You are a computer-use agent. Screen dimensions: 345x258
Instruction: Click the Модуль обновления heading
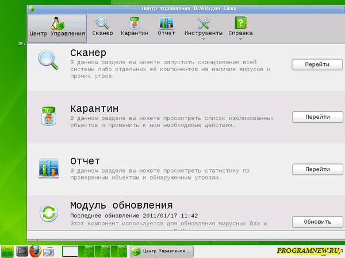121,206
